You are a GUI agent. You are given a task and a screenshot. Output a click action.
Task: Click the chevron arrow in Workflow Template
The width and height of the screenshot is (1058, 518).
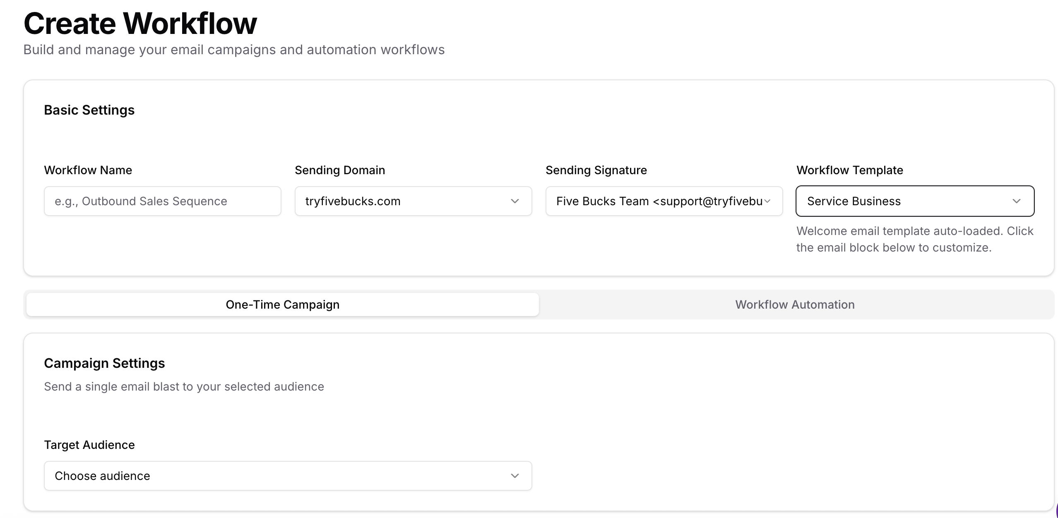(x=1017, y=201)
